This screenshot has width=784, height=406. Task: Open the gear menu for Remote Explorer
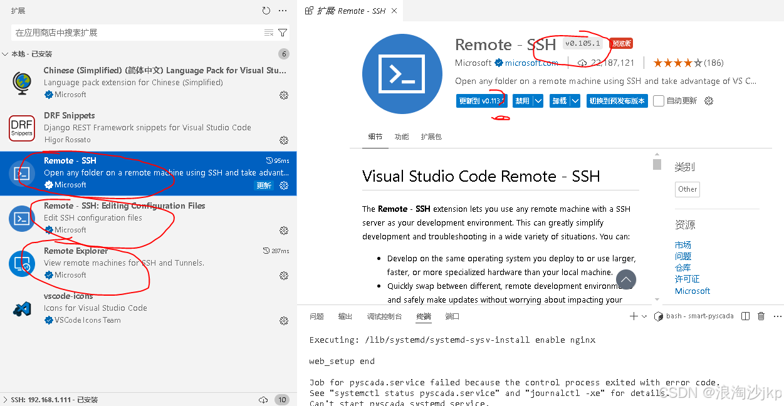pos(284,276)
